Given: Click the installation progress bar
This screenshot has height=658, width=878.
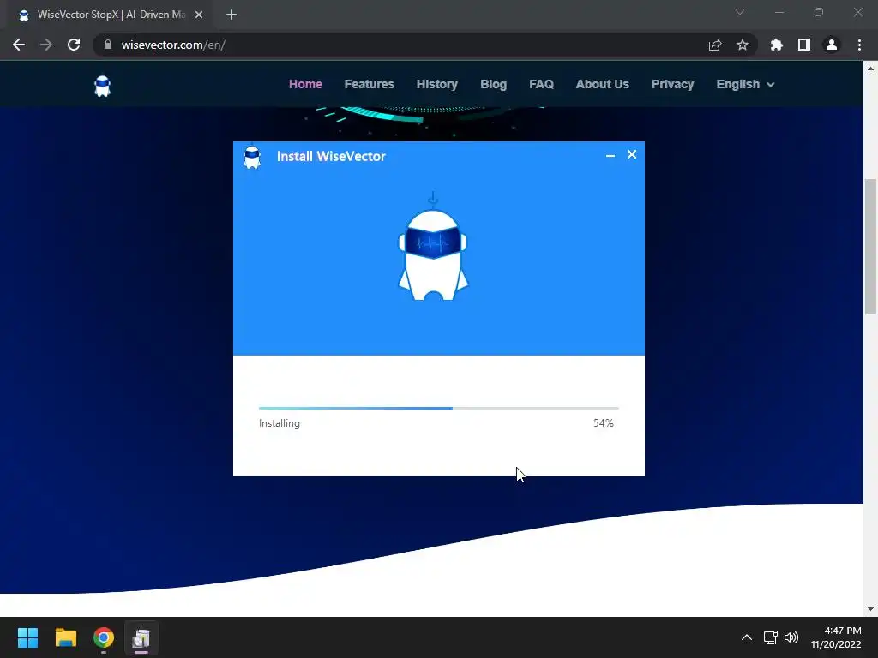Looking at the screenshot, I should click(x=438, y=408).
